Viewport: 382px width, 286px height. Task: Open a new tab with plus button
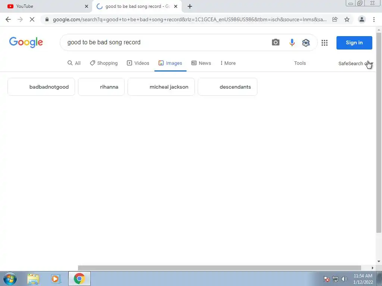190,6
